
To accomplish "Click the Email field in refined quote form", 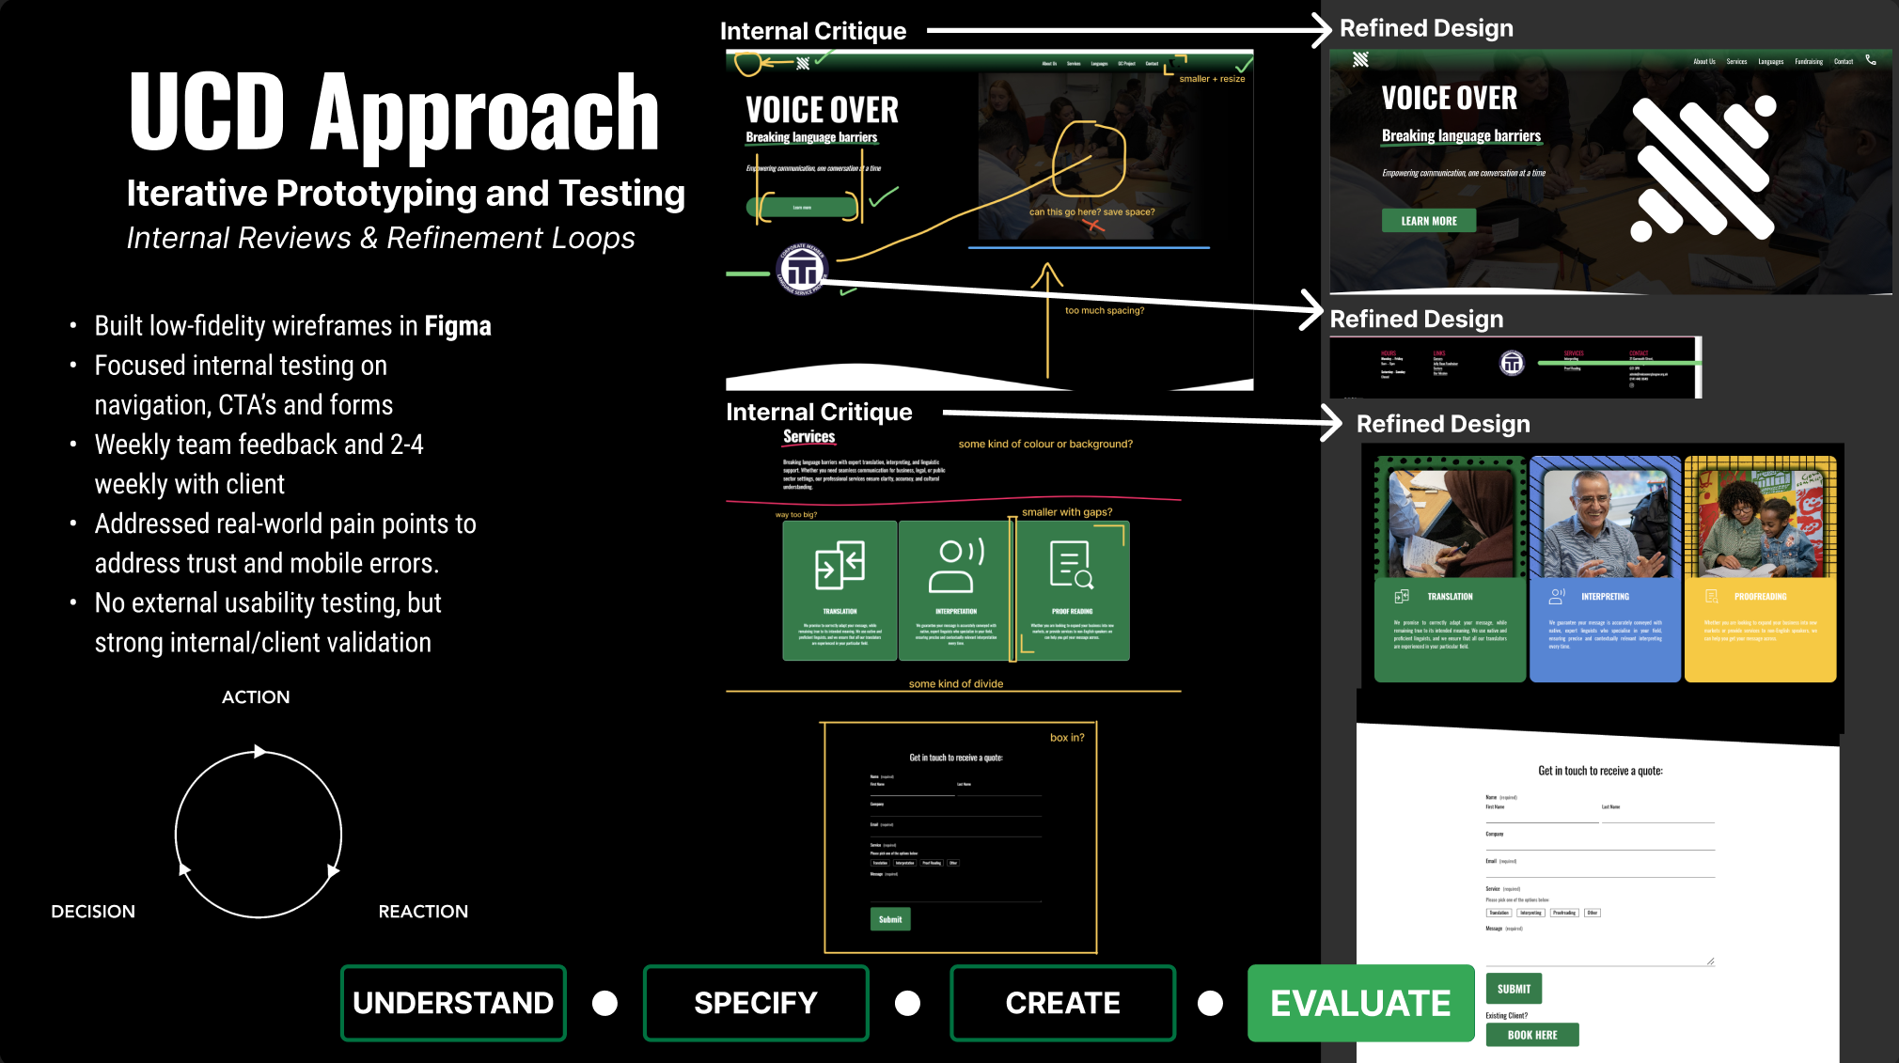I will click(x=1599, y=870).
